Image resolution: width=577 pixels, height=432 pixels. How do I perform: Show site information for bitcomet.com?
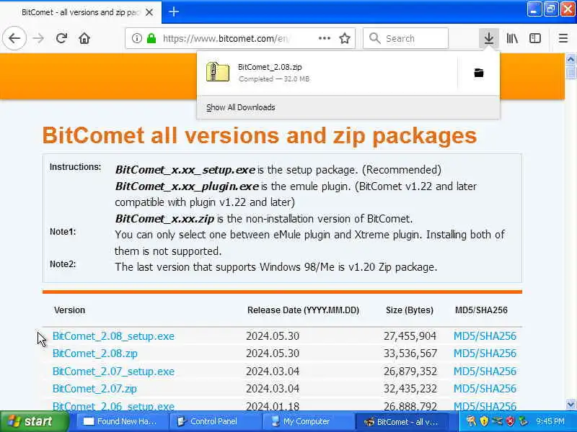[x=136, y=38]
